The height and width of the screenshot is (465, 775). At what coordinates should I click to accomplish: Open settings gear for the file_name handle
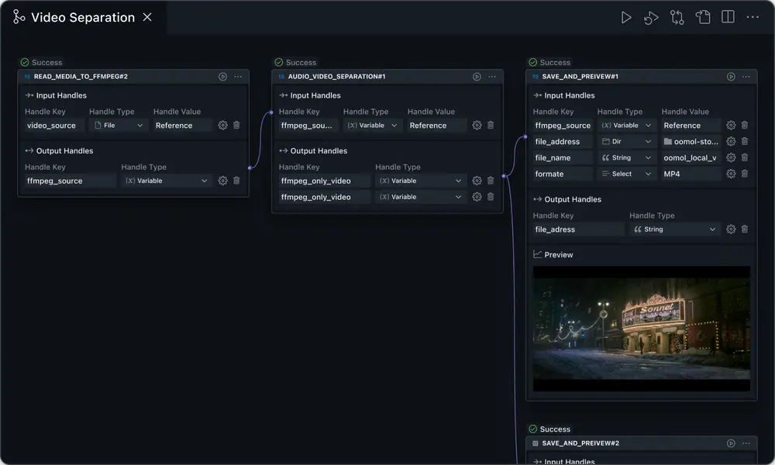click(731, 158)
